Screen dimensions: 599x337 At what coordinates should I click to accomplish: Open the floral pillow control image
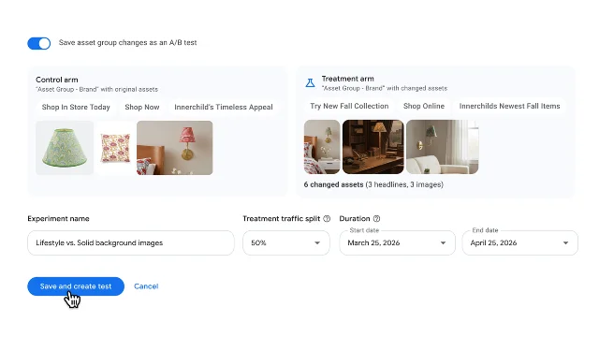click(x=115, y=148)
